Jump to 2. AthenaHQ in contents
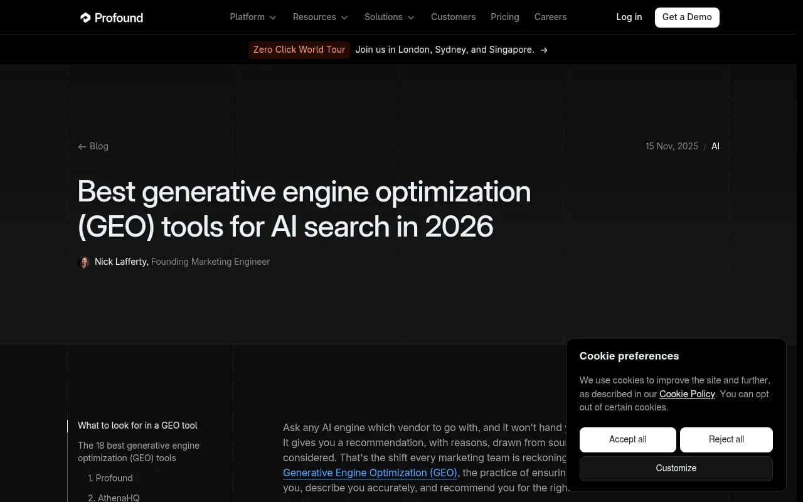 114,498
